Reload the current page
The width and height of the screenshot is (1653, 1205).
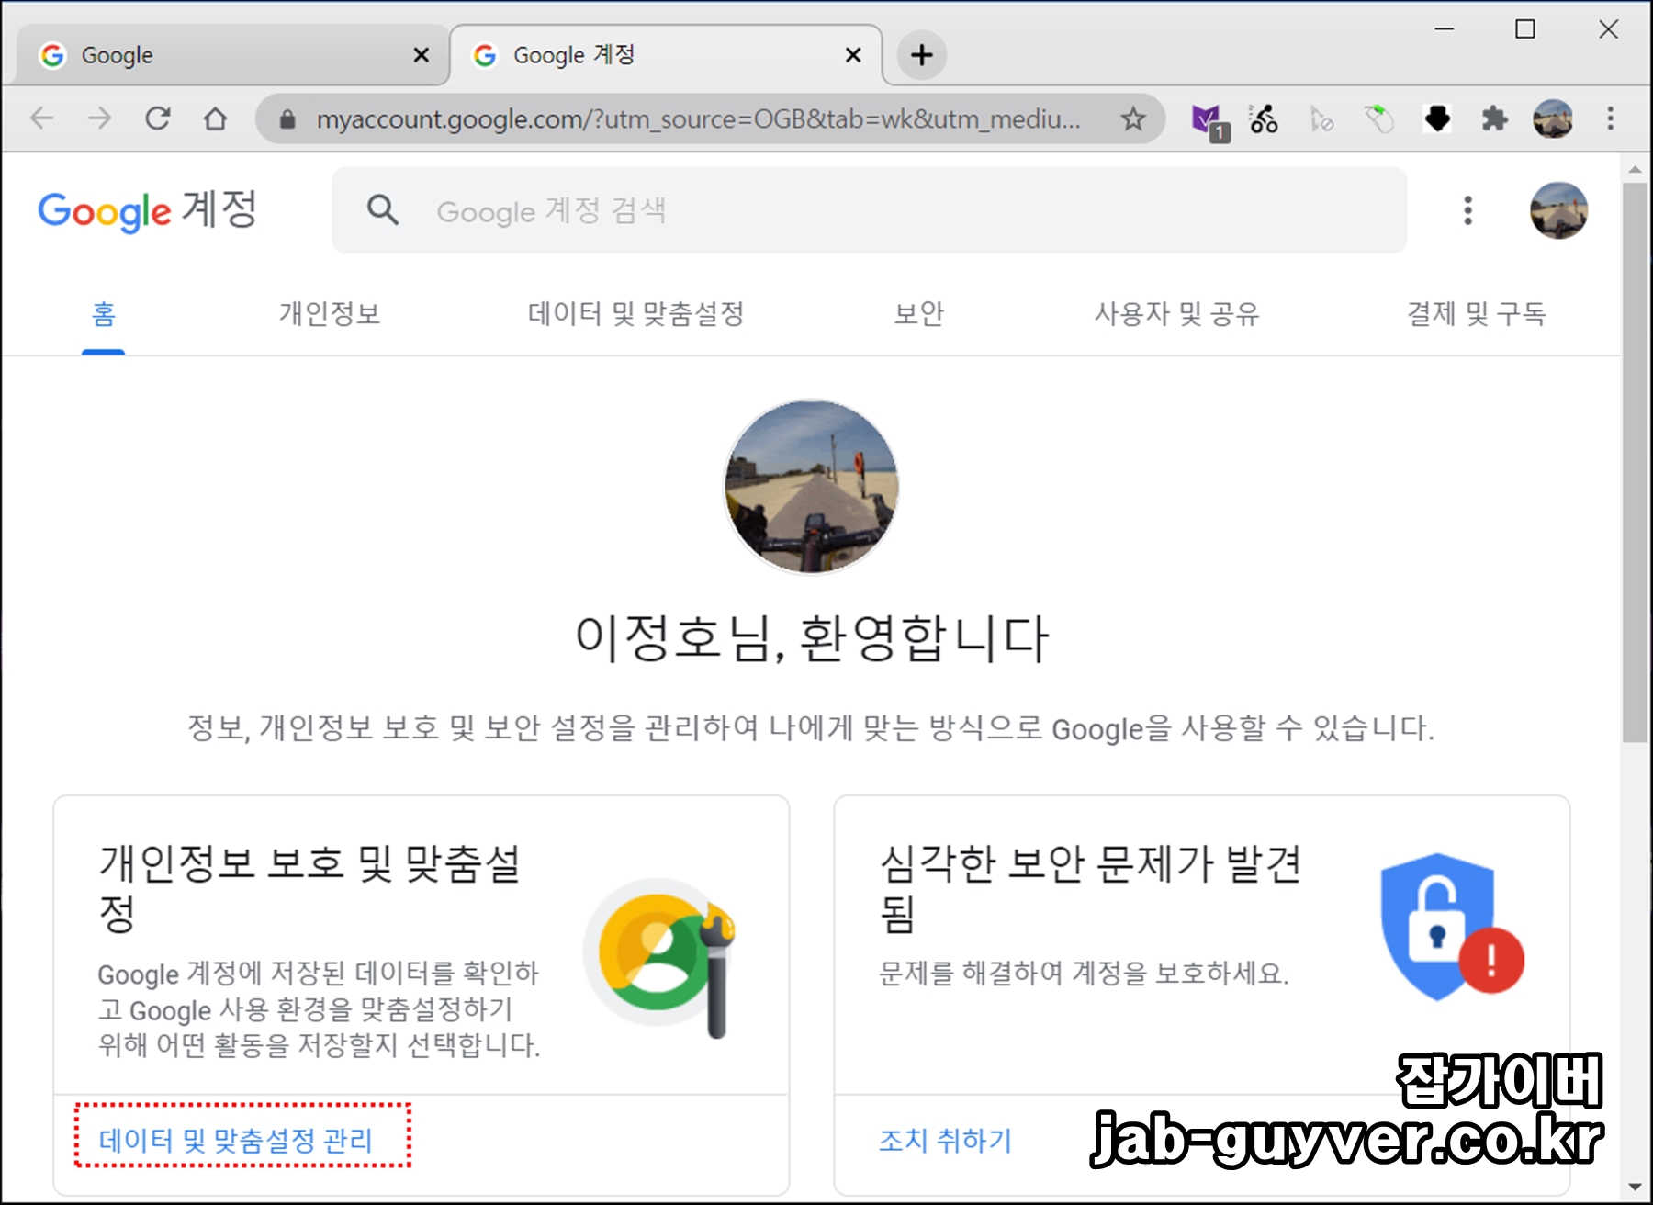pyautogui.click(x=158, y=118)
